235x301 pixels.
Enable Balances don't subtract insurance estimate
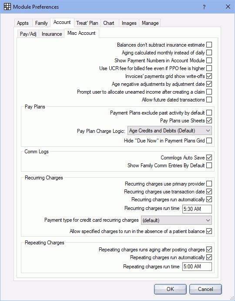[x=209, y=45]
